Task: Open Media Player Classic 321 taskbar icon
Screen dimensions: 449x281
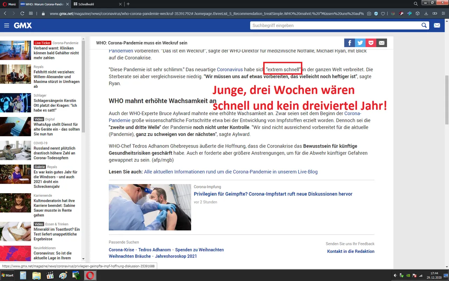Action: [50, 275]
